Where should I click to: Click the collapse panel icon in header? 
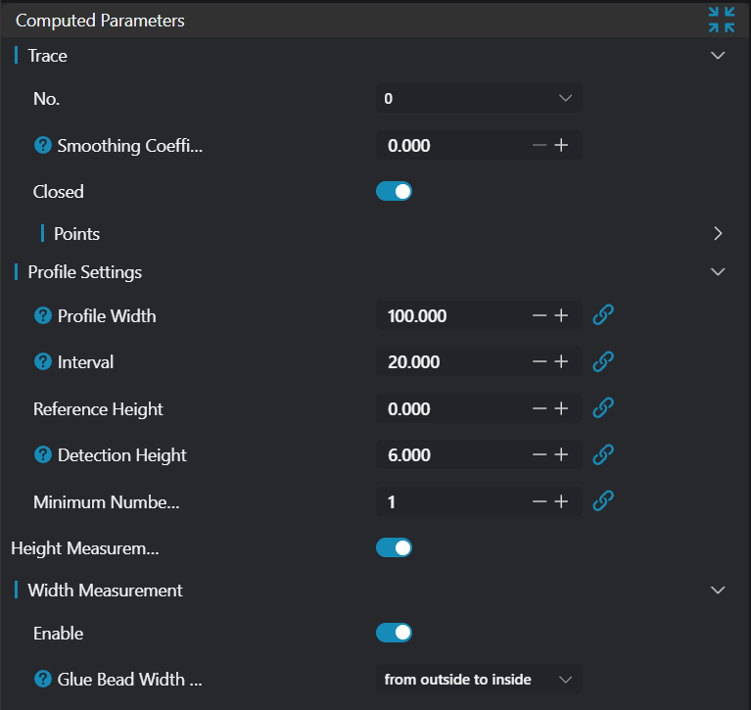[721, 20]
